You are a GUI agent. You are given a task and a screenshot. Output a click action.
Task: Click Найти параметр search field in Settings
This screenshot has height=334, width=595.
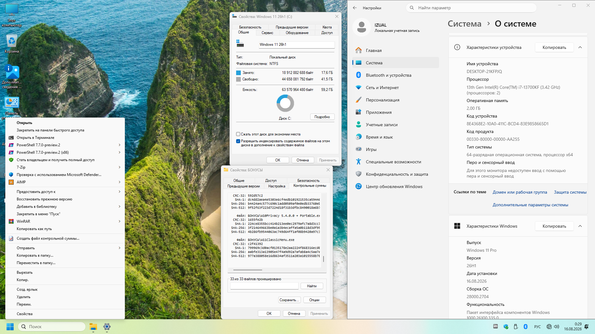[x=471, y=8]
